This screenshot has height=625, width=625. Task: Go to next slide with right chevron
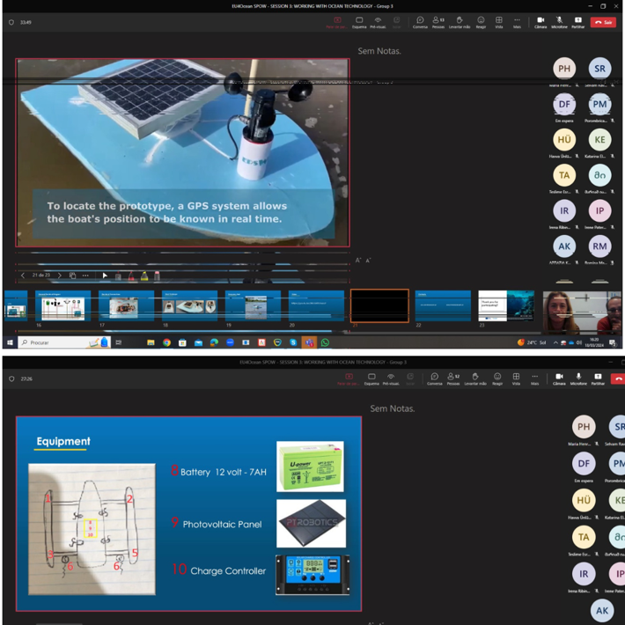(x=59, y=276)
